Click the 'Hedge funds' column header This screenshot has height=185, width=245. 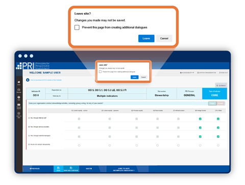click(x=200, y=111)
